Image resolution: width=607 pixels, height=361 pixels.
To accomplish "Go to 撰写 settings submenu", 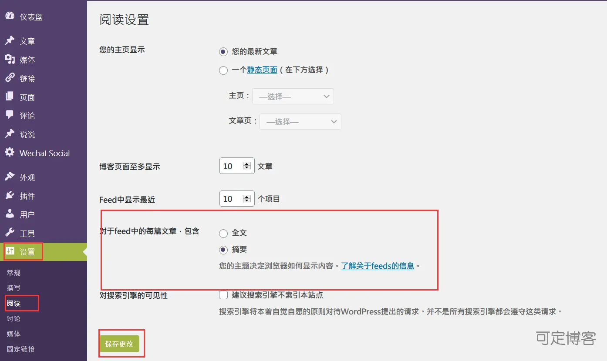I will 13,288.
